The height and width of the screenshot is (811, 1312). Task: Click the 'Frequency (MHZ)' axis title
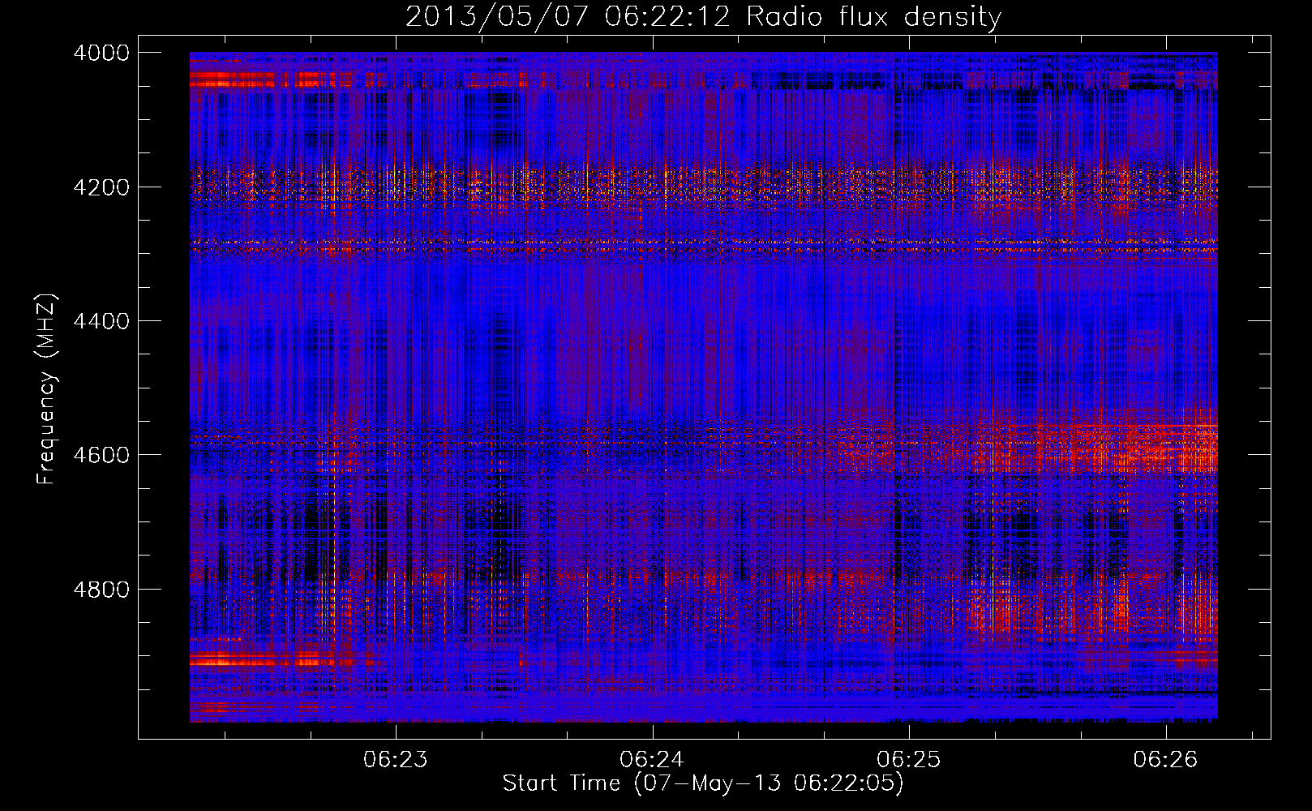[x=47, y=388]
